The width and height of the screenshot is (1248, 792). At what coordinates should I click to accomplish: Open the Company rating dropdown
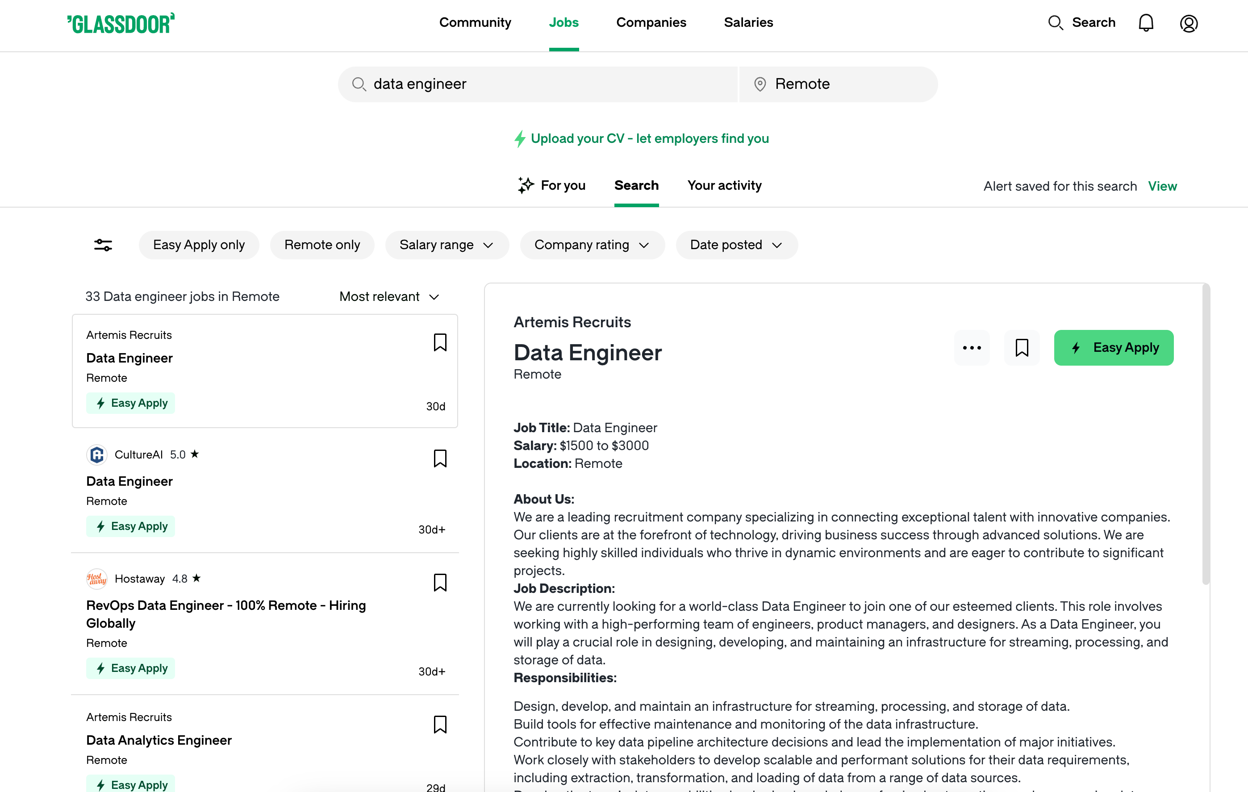(x=592, y=245)
